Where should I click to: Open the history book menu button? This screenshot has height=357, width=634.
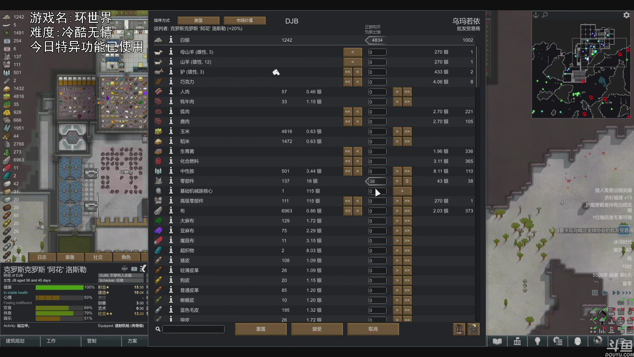[497, 341]
